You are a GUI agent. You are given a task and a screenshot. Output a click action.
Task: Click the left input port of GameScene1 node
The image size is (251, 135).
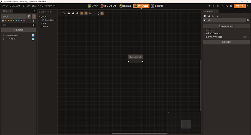click(x=128, y=62)
